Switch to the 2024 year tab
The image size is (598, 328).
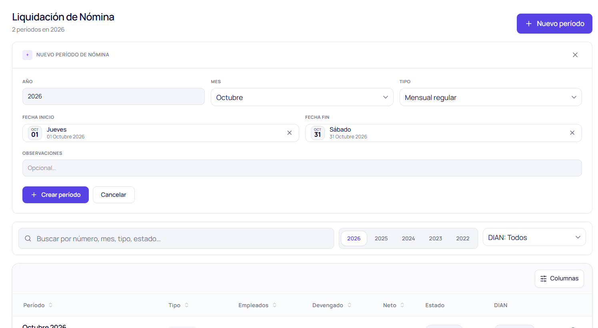point(408,238)
